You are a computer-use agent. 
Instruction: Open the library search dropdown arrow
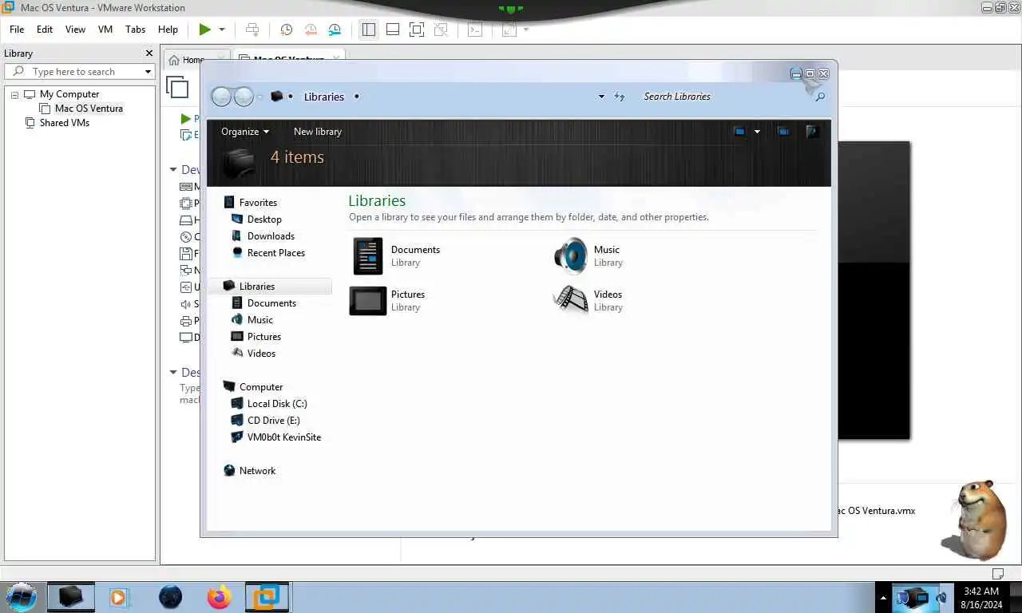click(x=148, y=72)
